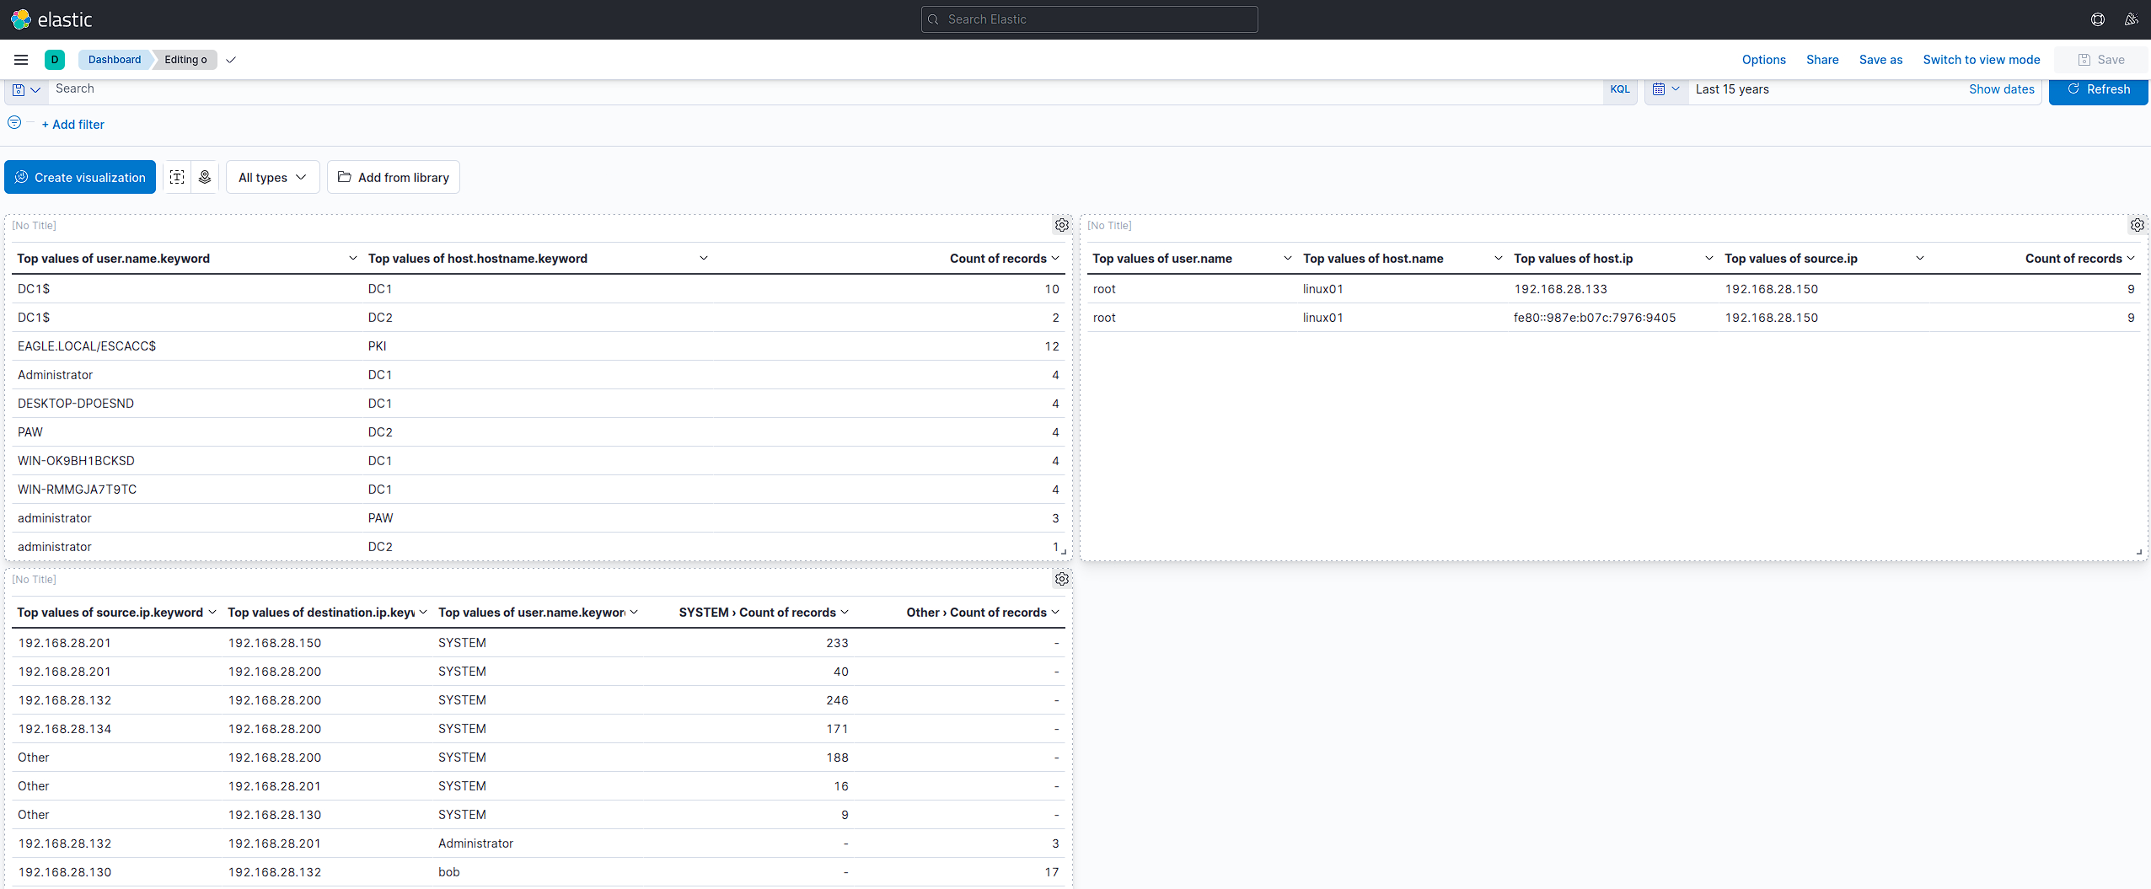The width and height of the screenshot is (2151, 889).
Task: Open the Top values of host.name column menu
Action: click(x=1498, y=259)
